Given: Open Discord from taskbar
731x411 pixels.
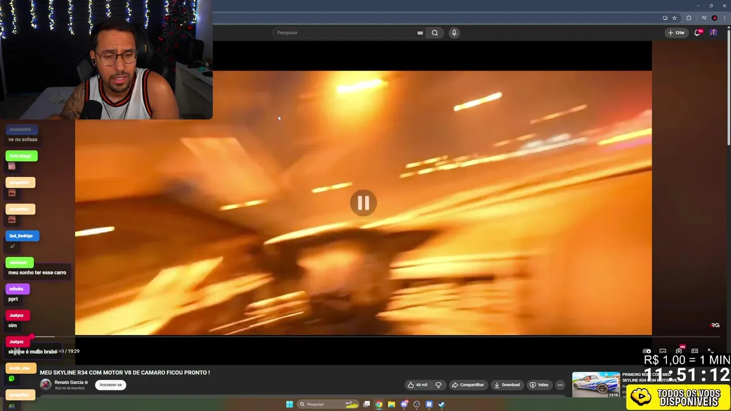Looking at the screenshot, I should pyautogui.click(x=404, y=404).
